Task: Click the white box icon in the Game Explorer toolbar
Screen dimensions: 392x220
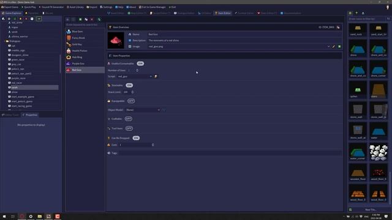Action: pos(32,19)
